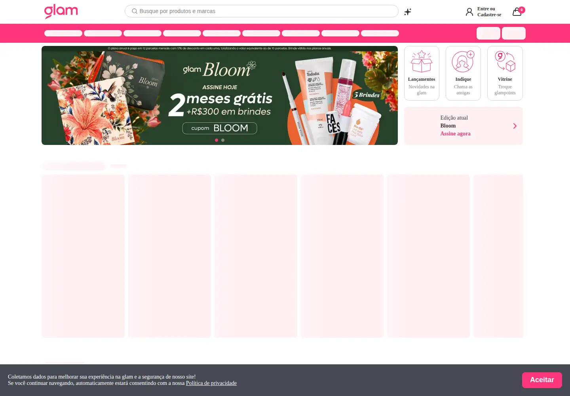Click the Troque glampoints text

[505, 90]
